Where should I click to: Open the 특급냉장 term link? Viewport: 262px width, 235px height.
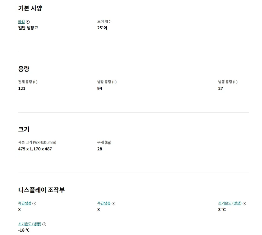25,203
